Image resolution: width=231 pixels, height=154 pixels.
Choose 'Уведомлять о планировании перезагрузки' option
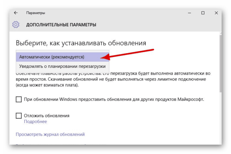click(62, 66)
